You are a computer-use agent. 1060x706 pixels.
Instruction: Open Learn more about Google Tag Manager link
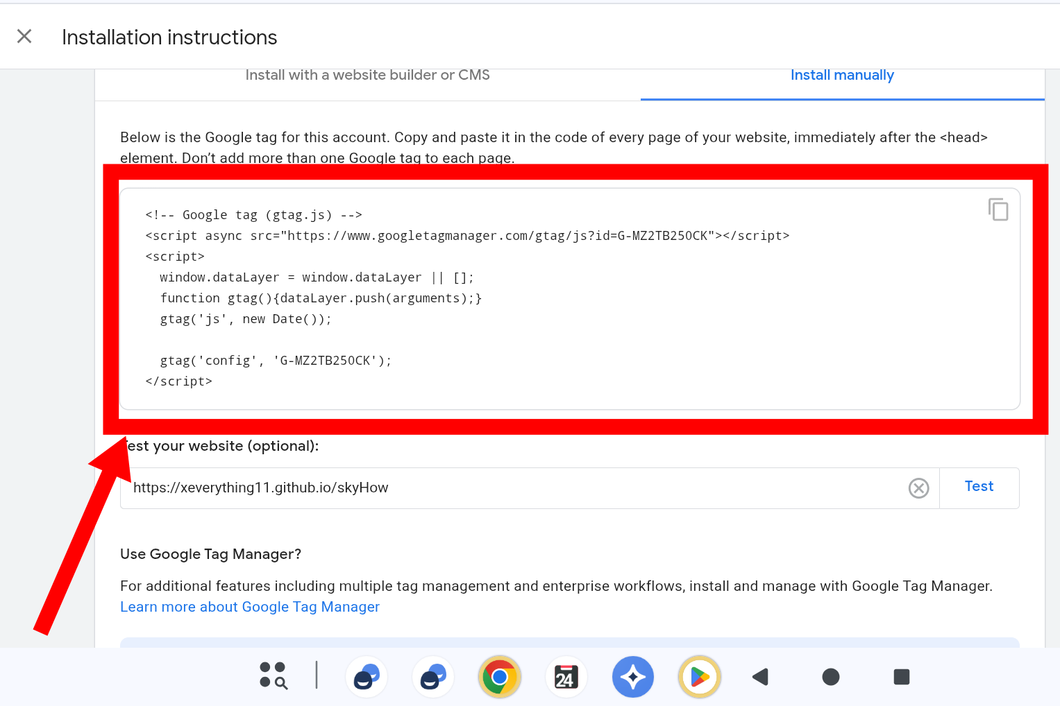click(x=250, y=607)
